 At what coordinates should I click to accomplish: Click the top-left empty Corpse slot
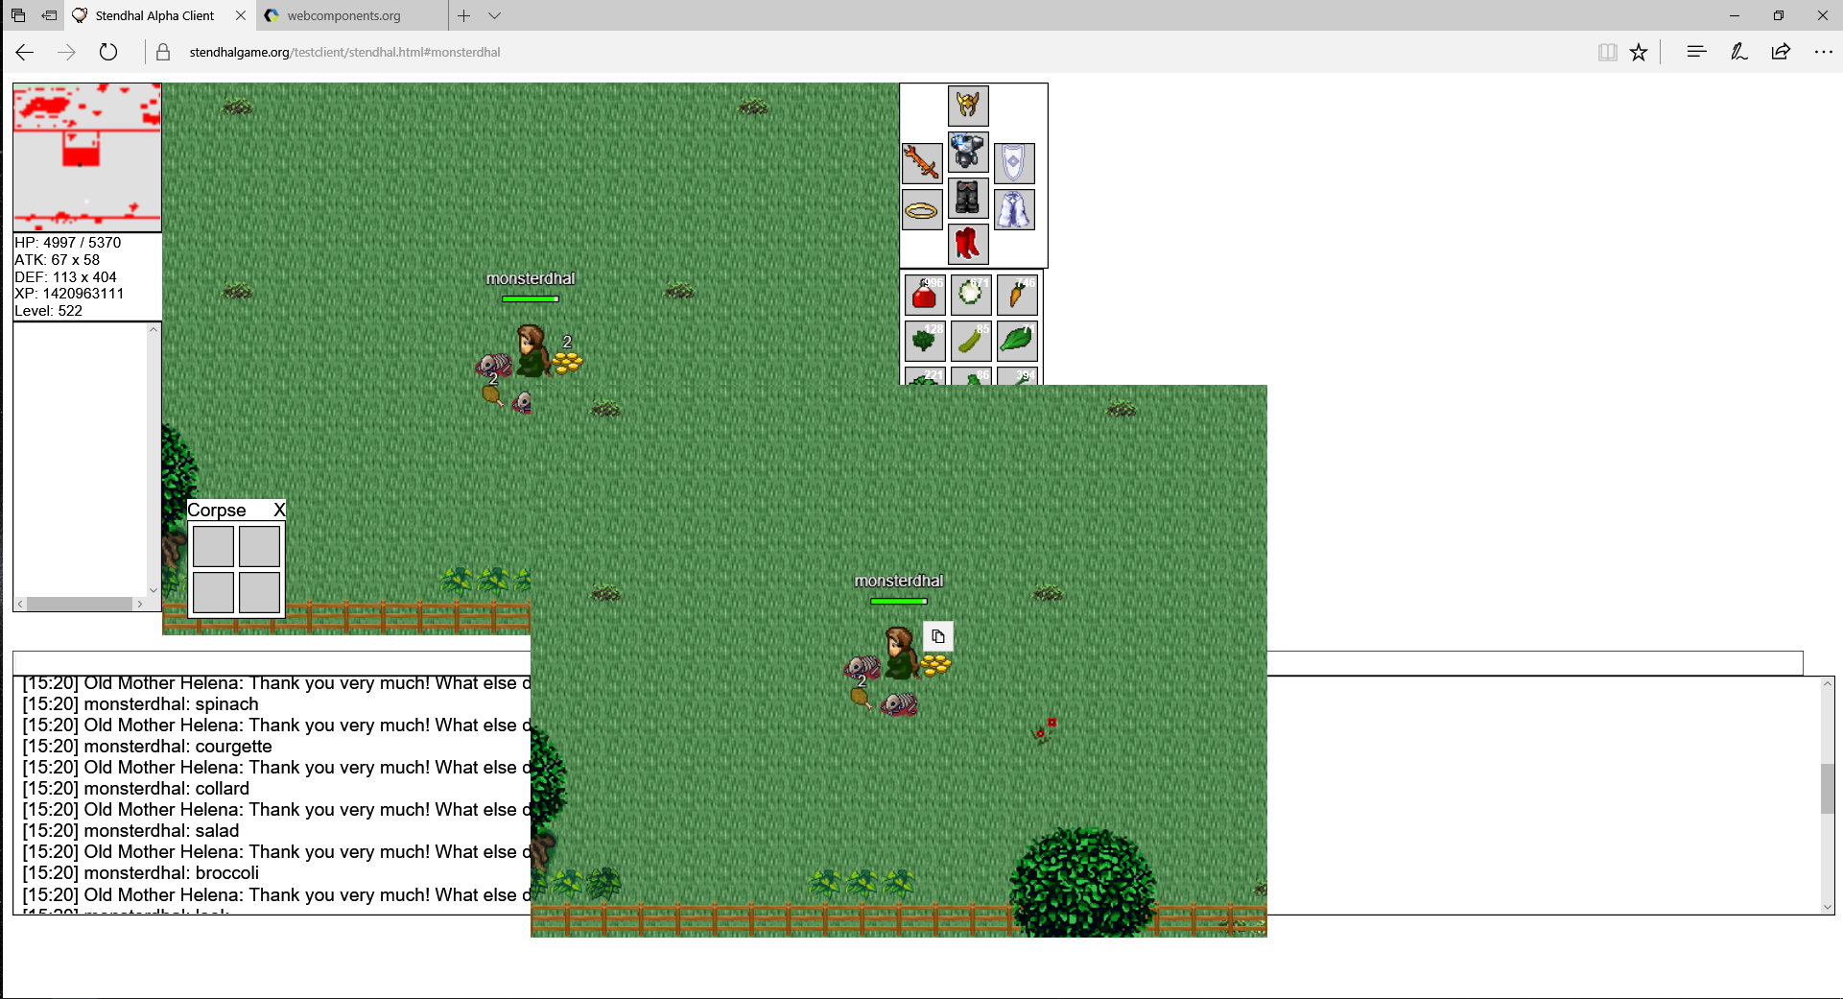point(213,546)
